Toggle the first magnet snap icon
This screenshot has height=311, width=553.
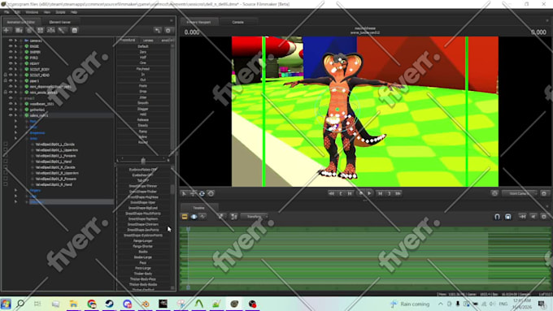click(x=497, y=217)
